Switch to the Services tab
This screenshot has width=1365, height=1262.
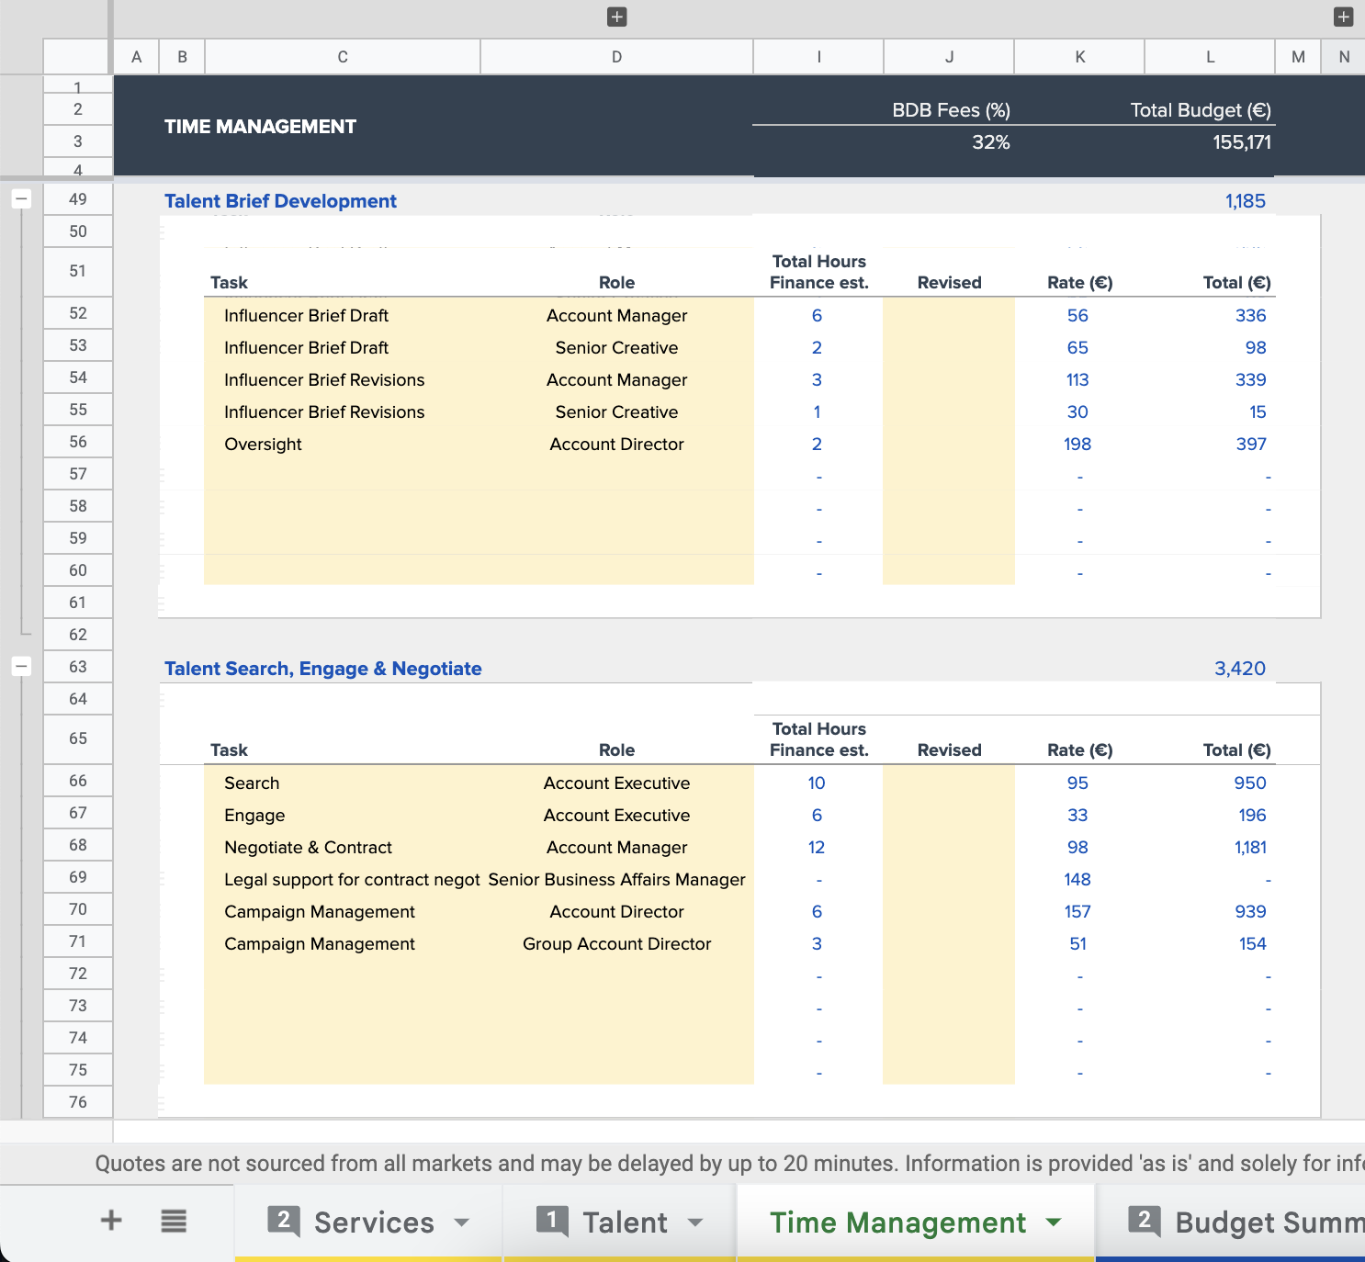coord(373,1223)
